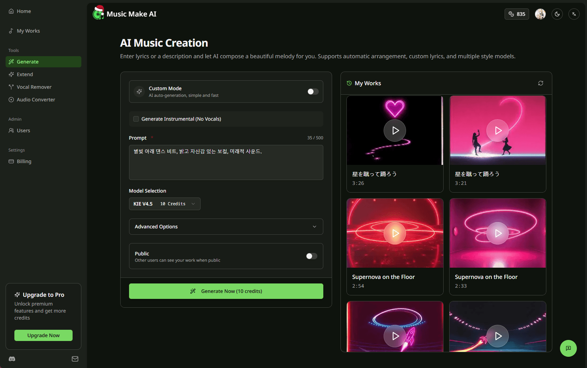587x368 pixels.
Task: Toggle Public visibility for works
Action: coord(311,256)
